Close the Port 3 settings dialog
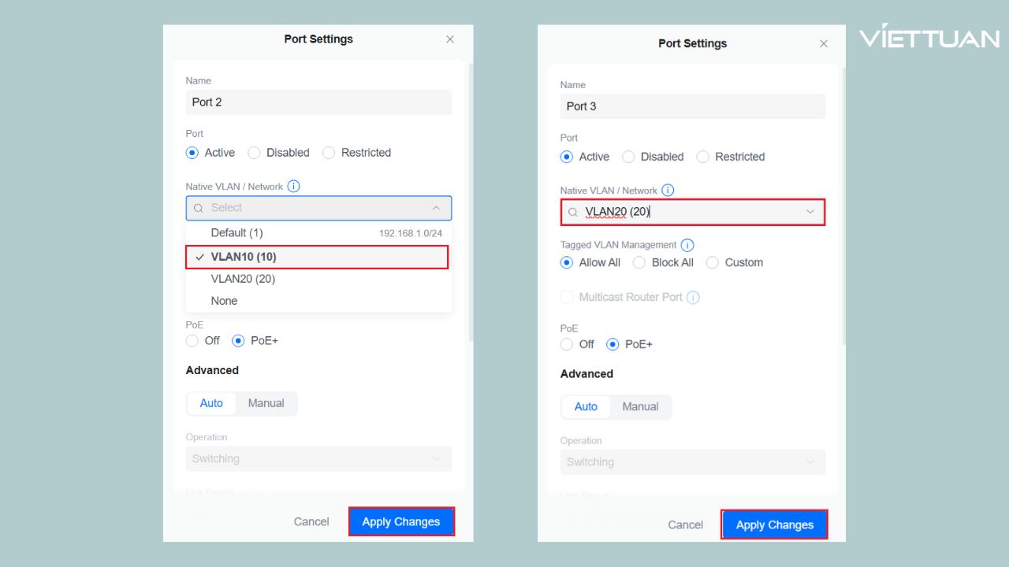Image resolution: width=1009 pixels, height=567 pixels. (x=824, y=44)
